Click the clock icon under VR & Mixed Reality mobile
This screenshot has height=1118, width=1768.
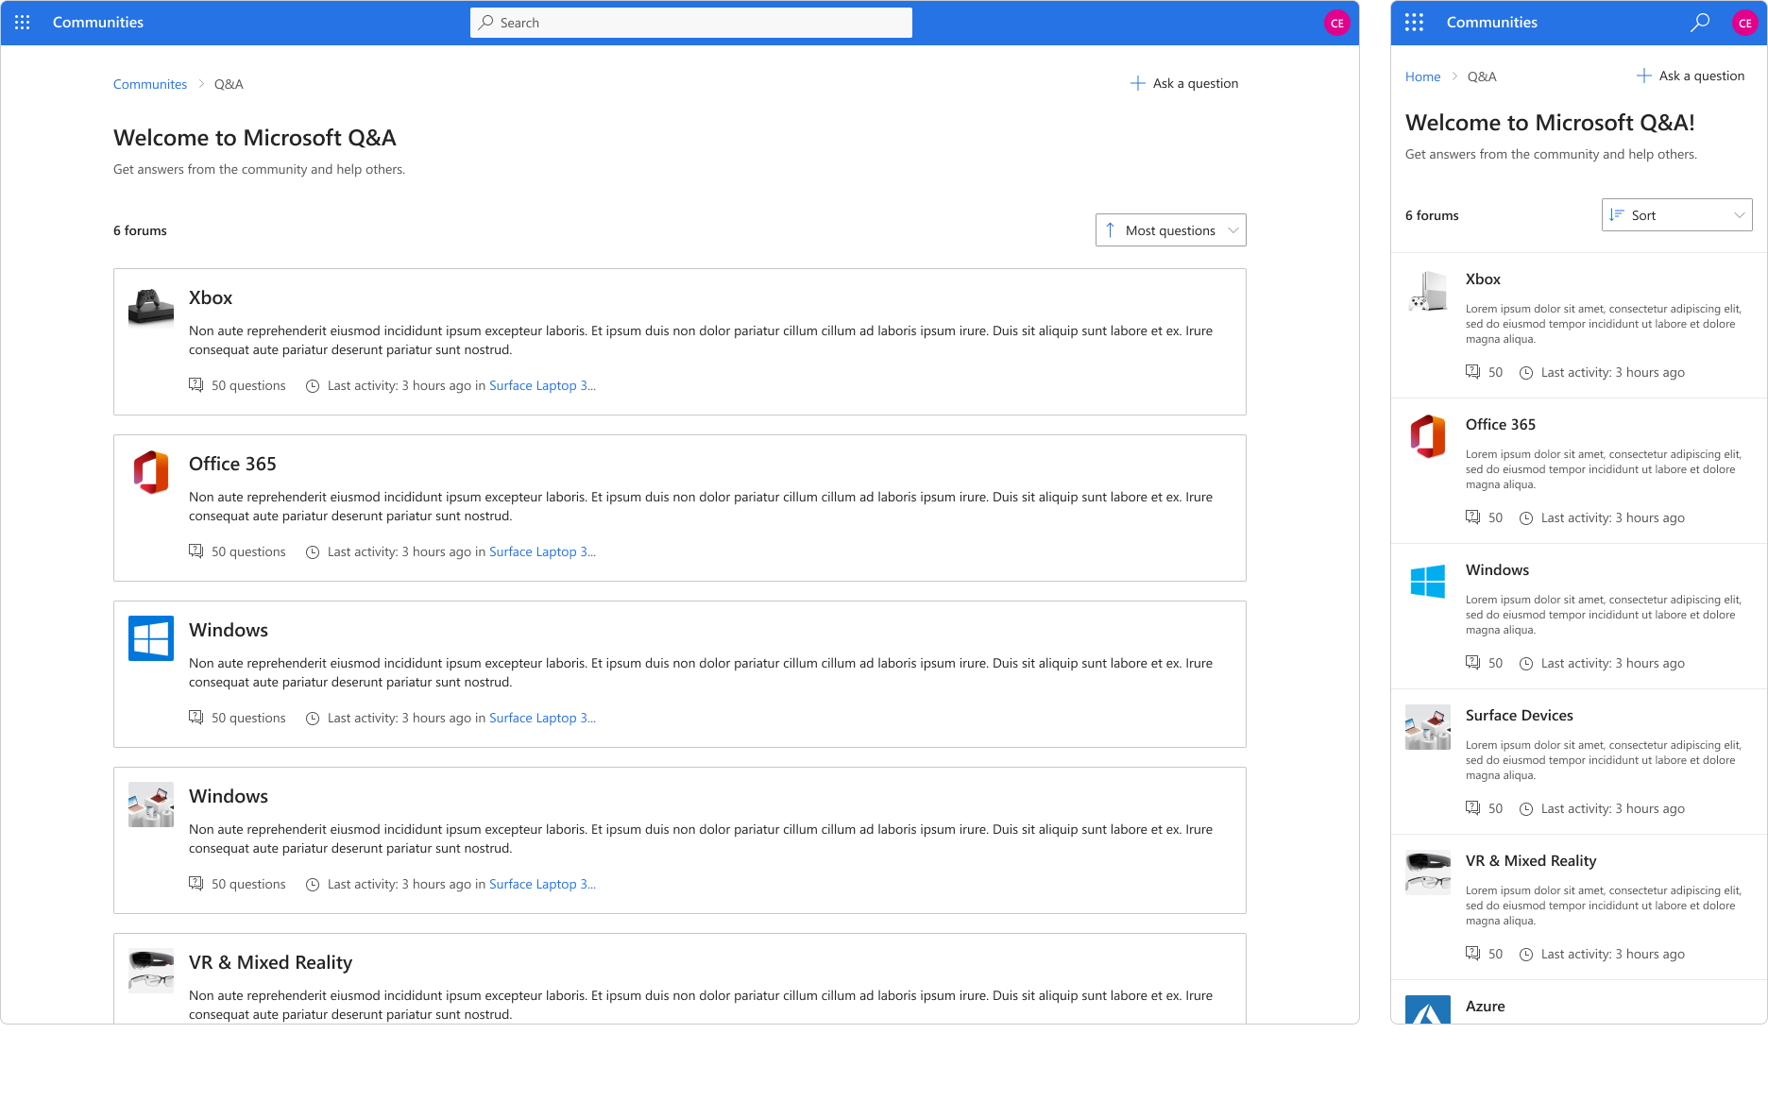1526,955
